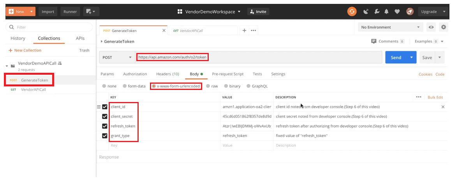
Task: Add a new request tab
Action: 244,30
